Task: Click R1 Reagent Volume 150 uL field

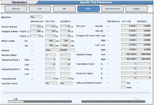Action: pyautogui.click(x=50, y=31)
